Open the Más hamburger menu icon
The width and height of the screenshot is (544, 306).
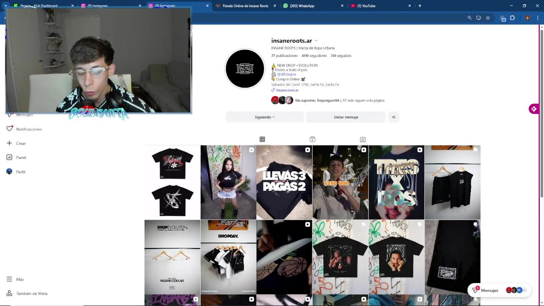(9, 279)
